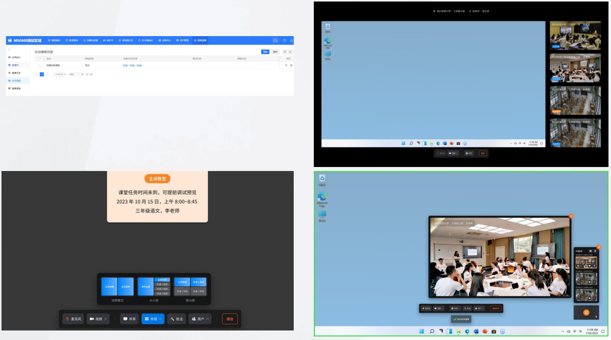
Task: Click the 退出 exit button
Action: [x=229, y=318]
